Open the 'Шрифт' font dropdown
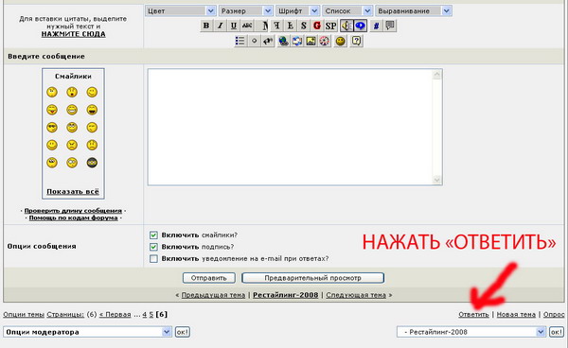 pyautogui.click(x=297, y=10)
